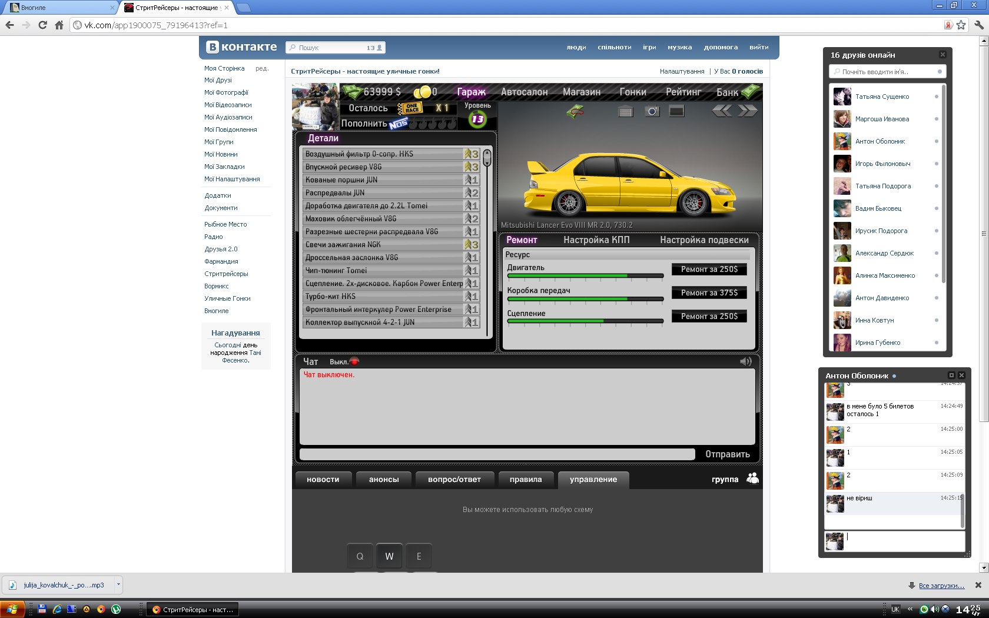Open the group people icon

point(752,479)
